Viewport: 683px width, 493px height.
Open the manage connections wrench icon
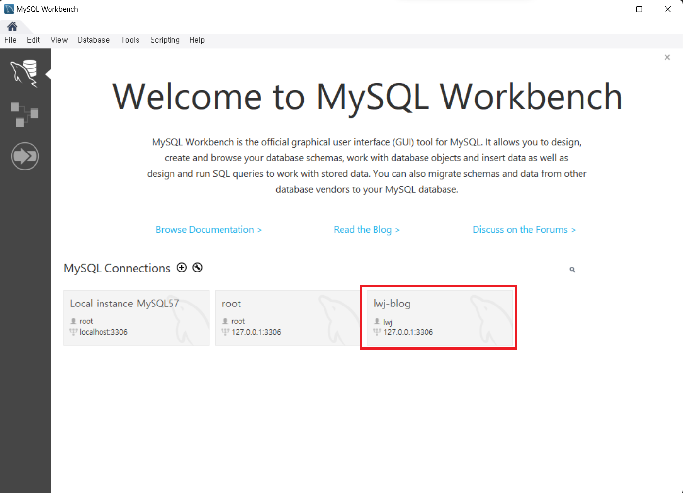point(197,268)
